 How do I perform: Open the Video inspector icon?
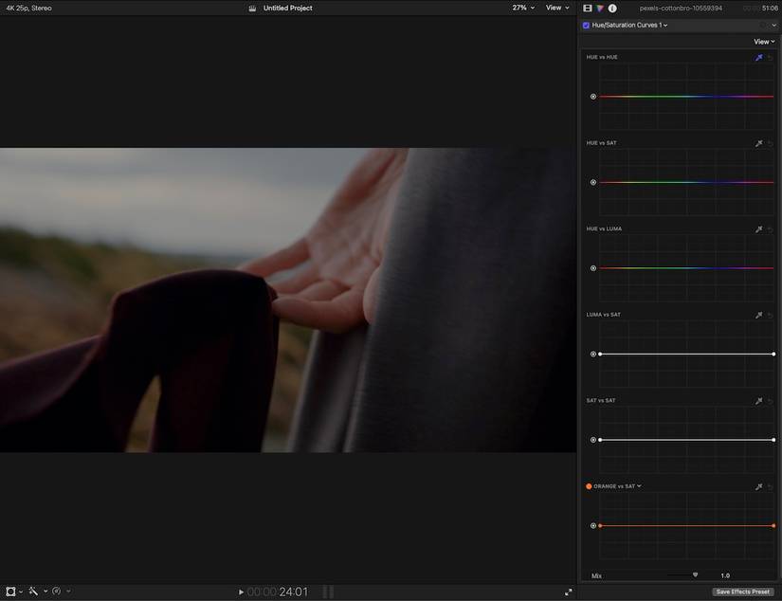[586, 8]
